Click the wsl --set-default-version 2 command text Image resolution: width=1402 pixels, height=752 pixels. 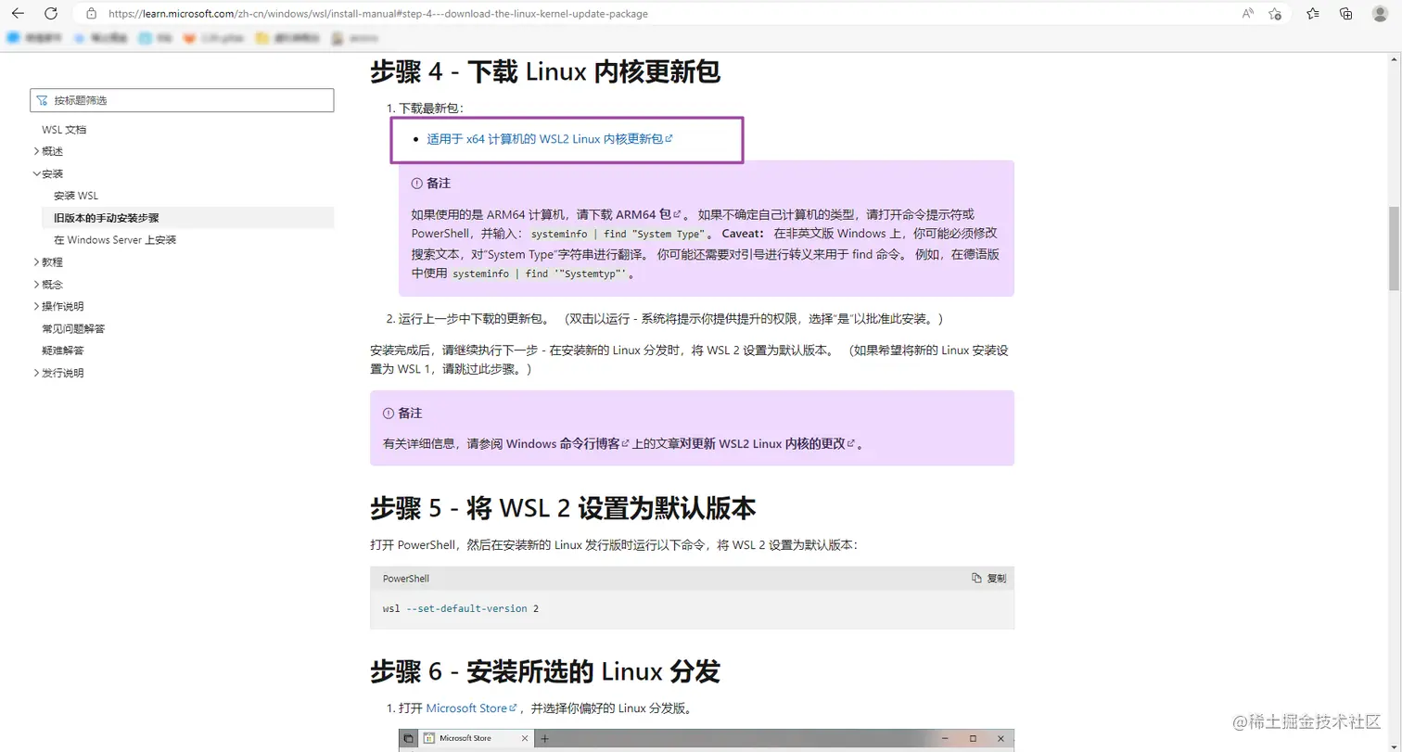point(461,608)
